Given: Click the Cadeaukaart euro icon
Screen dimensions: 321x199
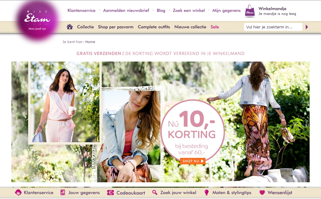Looking at the screenshot, I should pos(110,193).
